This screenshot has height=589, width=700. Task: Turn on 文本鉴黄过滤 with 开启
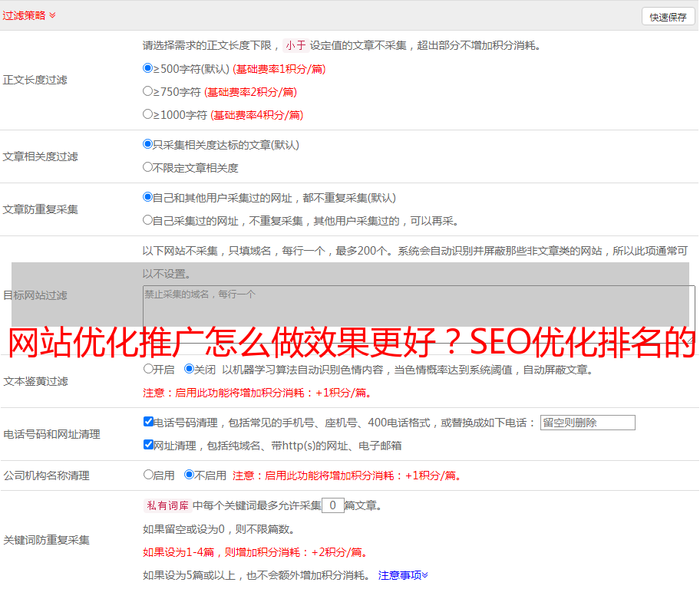149,369
